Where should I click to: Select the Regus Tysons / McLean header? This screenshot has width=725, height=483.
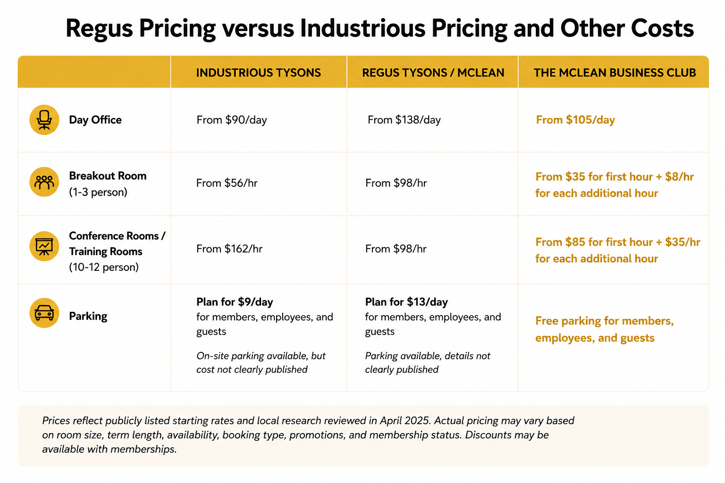tap(433, 73)
